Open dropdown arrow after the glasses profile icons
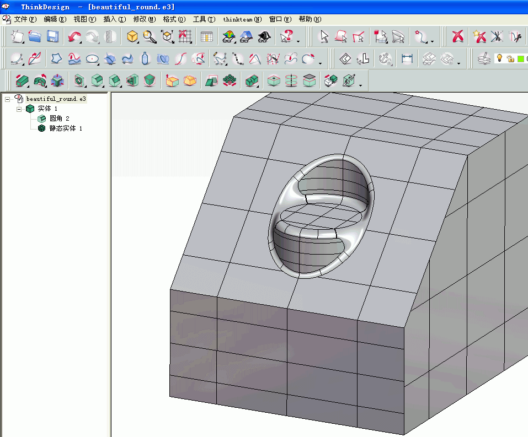Screen dimensions: 528x437 458,63
